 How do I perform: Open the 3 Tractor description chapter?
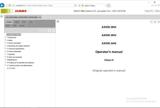point(14,43)
